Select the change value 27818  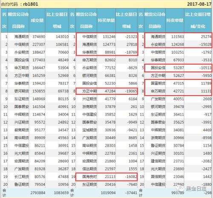coord(132,45)
